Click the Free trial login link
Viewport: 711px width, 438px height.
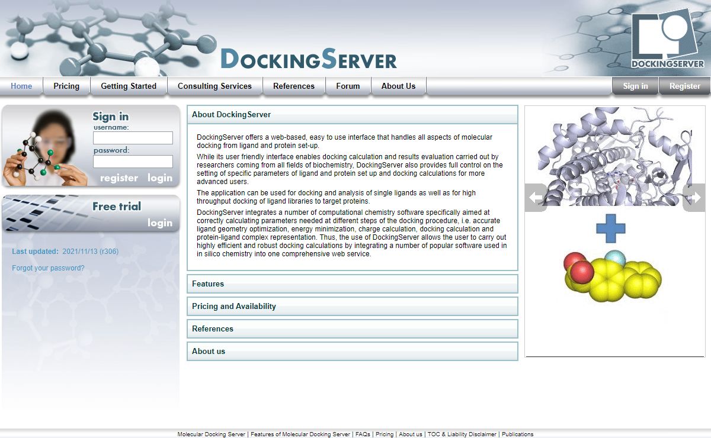tap(160, 223)
